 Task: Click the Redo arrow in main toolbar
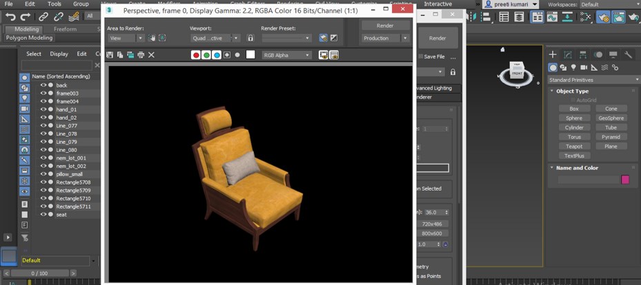26,17
